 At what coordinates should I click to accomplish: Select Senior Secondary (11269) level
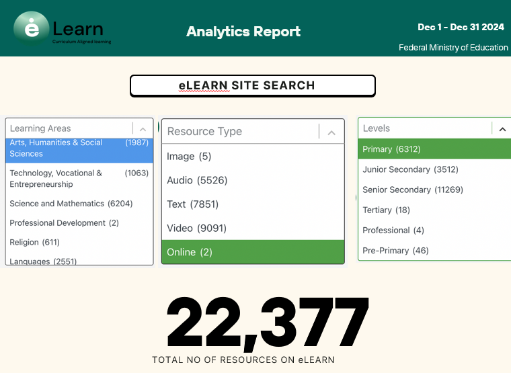tap(434, 190)
